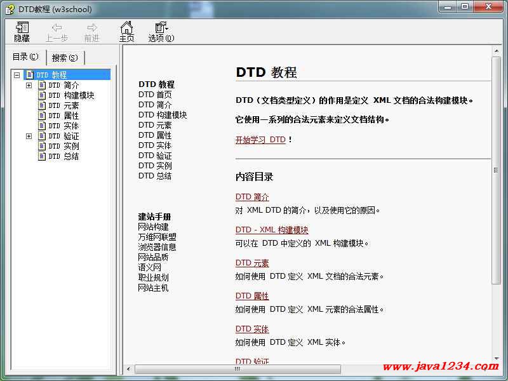
Task: Click the Hide (隐藏) toolbar icon
Action: pos(22,27)
